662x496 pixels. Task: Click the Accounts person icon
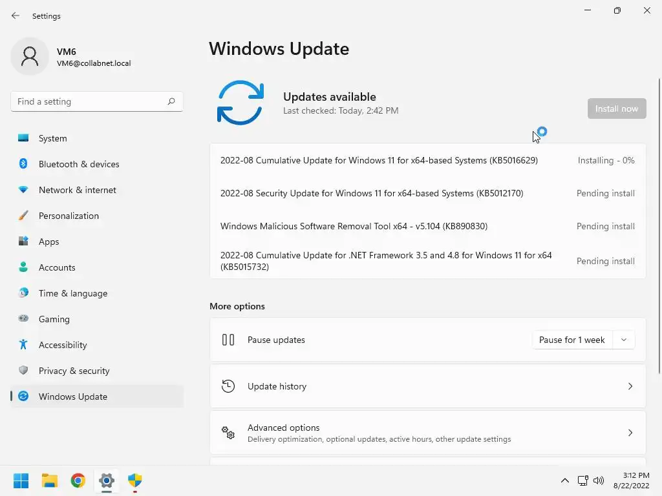(x=23, y=267)
